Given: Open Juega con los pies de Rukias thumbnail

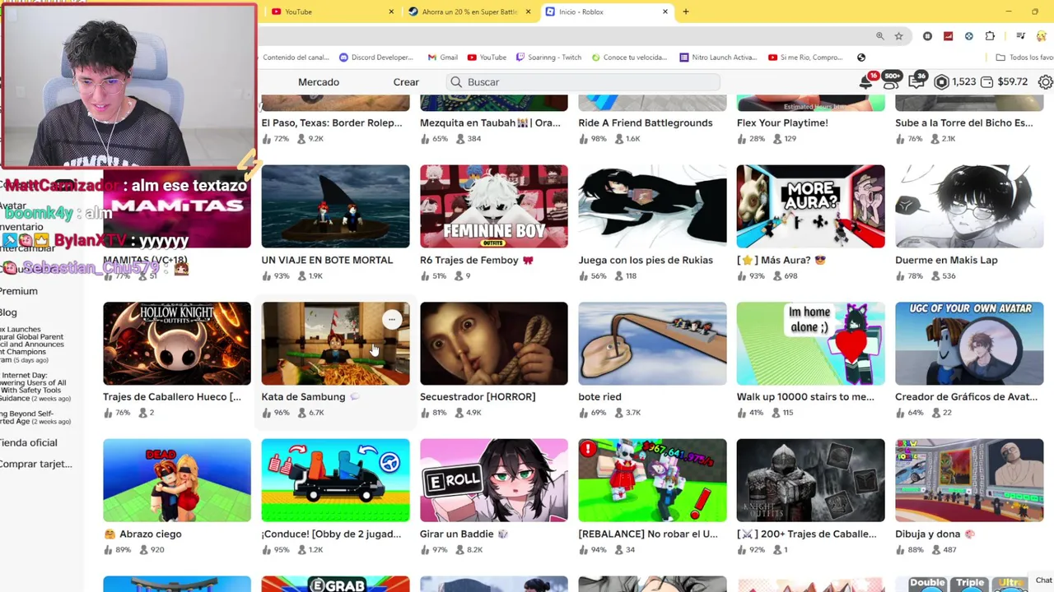Looking at the screenshot, I should click(652, 206).
